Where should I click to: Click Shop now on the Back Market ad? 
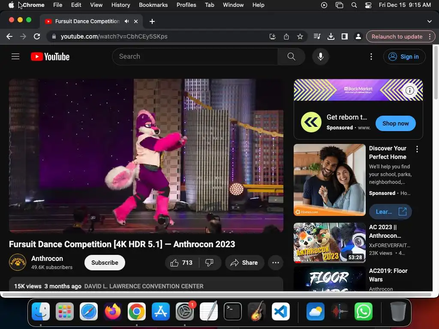[395, 123]
